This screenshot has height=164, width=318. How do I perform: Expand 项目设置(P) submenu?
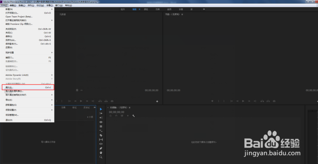pyautogui.click(x=27, y=110)
